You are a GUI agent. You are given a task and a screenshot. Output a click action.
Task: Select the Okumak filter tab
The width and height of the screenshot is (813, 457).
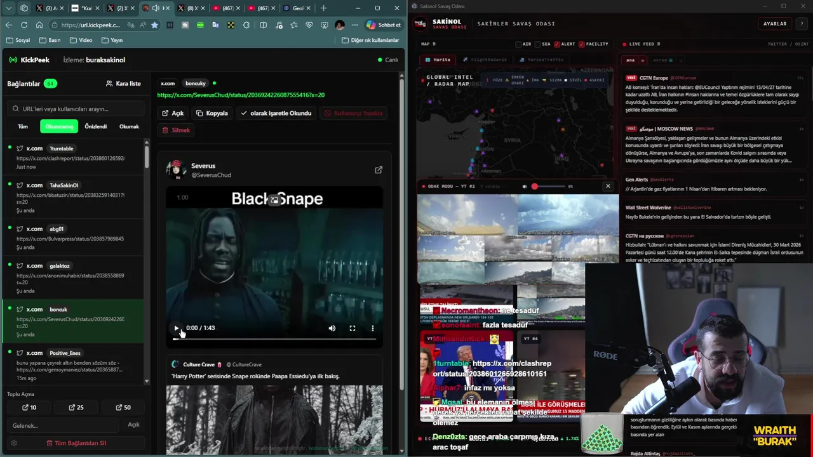(x=129, y=126)
